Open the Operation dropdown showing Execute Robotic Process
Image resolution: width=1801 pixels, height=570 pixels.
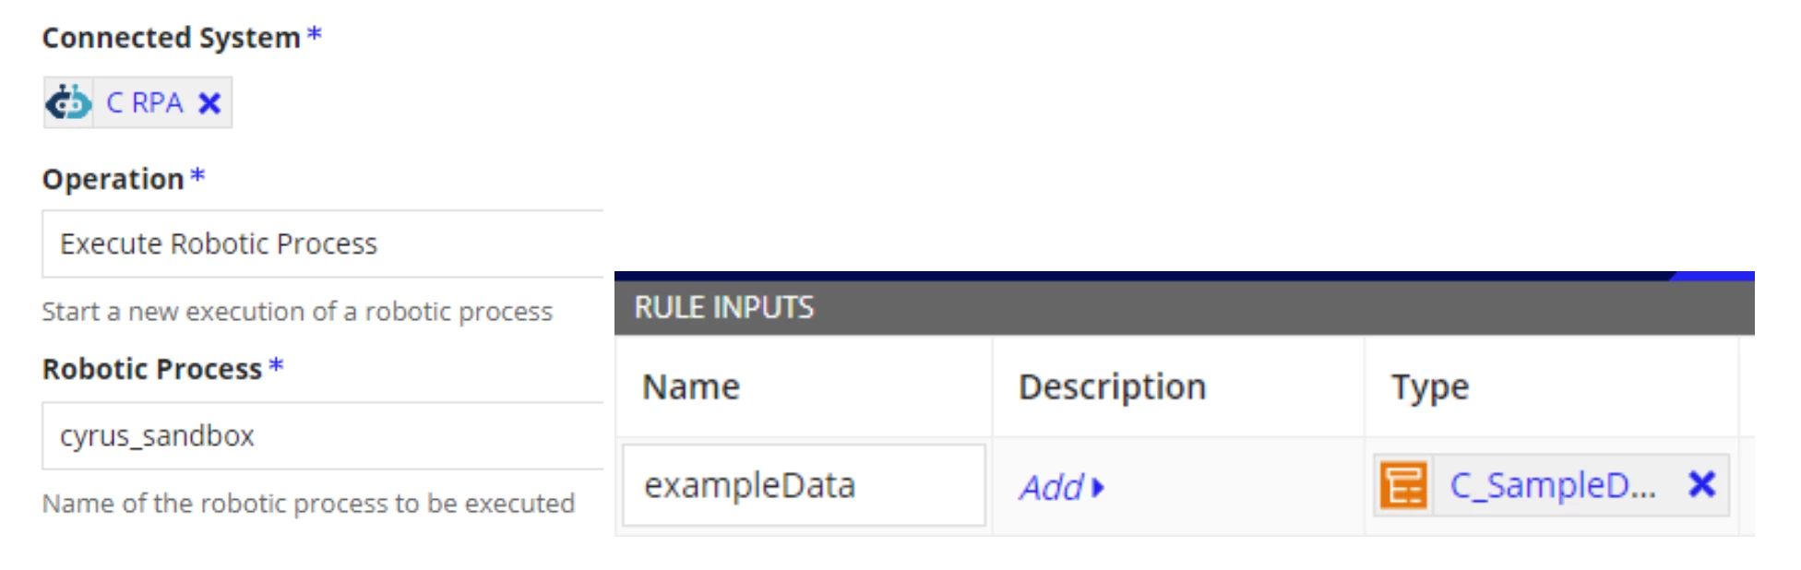coord(323,243)
